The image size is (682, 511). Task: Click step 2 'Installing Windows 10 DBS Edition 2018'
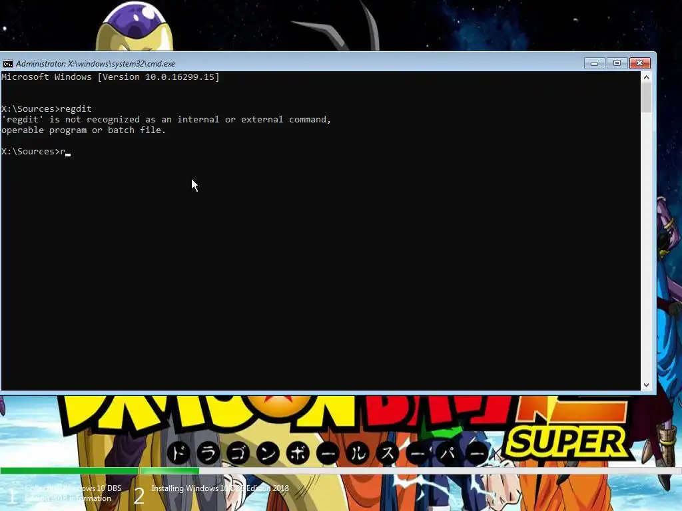pos(220,488)
